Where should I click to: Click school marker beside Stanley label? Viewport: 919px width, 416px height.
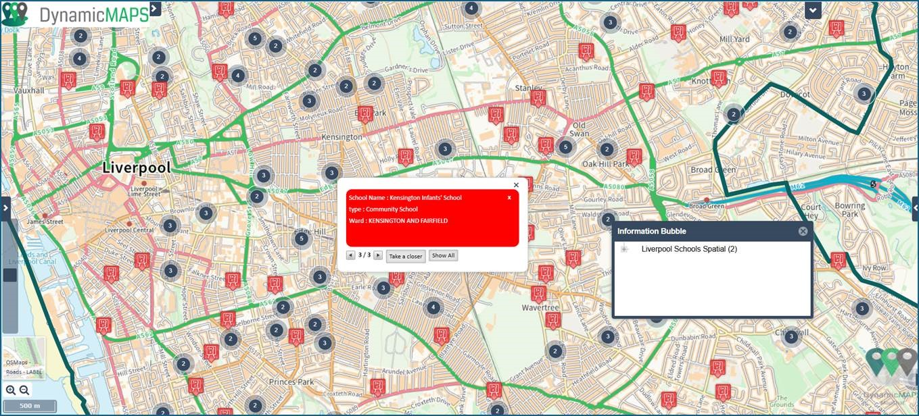tap(538, 99)
